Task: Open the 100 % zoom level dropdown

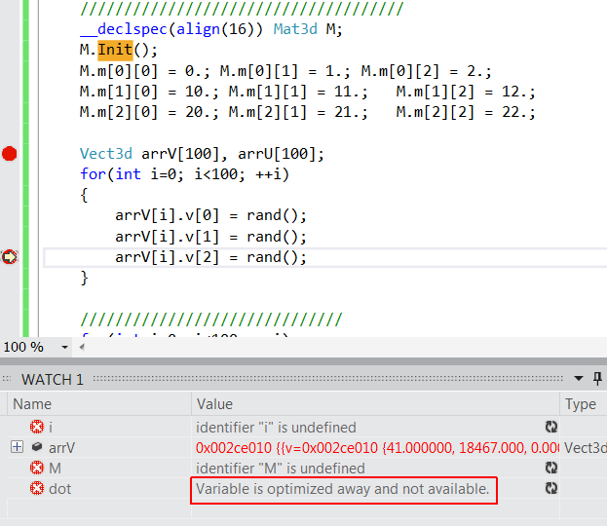Action: pyautogui.click(x=65, y=347)
